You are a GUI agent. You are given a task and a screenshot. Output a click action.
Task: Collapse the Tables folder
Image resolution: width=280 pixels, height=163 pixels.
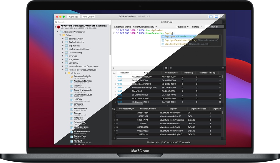click(x=60, y=35)
